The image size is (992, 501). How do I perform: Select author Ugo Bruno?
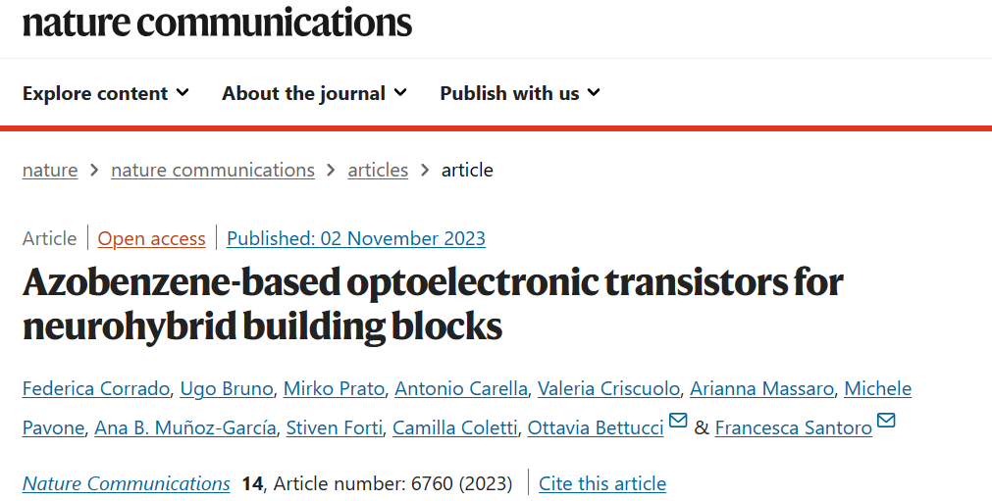pyautogui.click(x=227, y=388)
